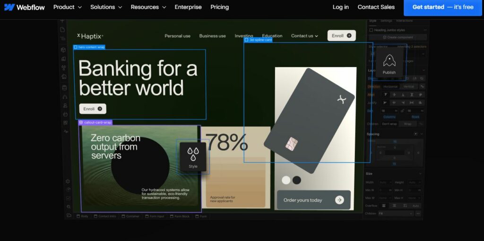Open the Product dropdown menu

point(68,7)
